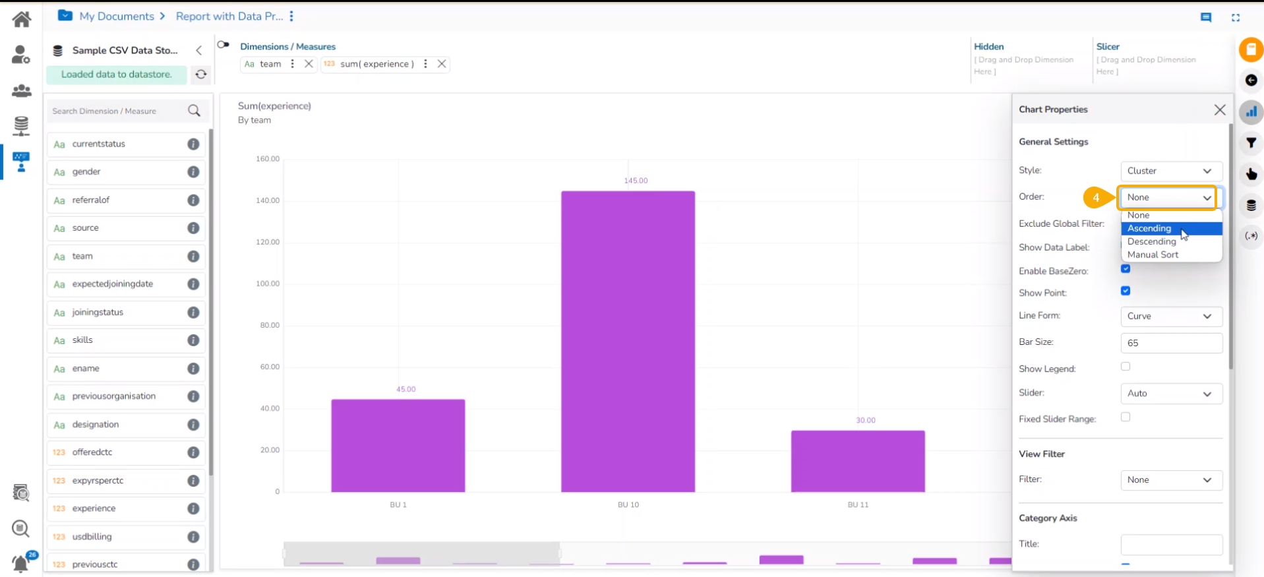Click the back arrow icon in right toolbar
This screenshot has height=577, width=1264.
click(x=1251, y=80)
